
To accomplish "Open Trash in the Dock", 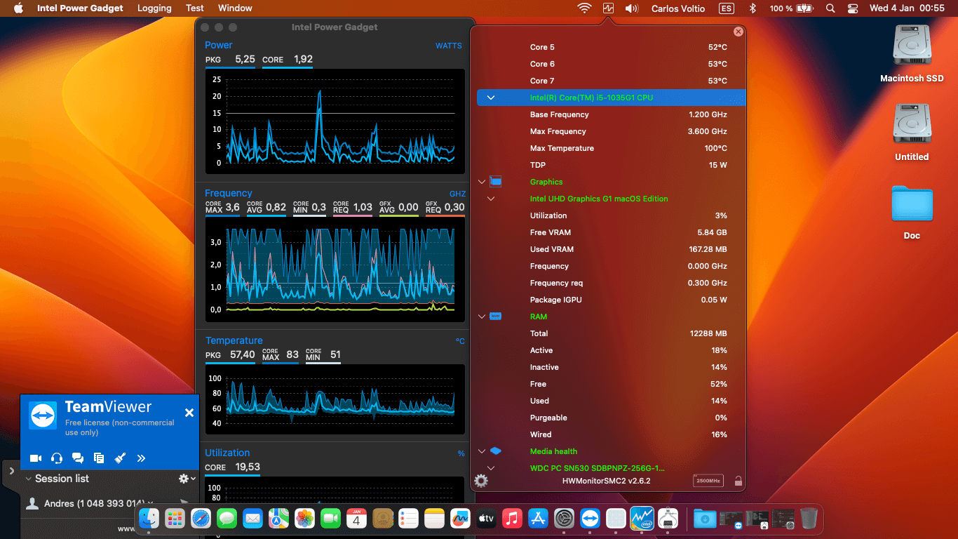I will pos(809,519).
